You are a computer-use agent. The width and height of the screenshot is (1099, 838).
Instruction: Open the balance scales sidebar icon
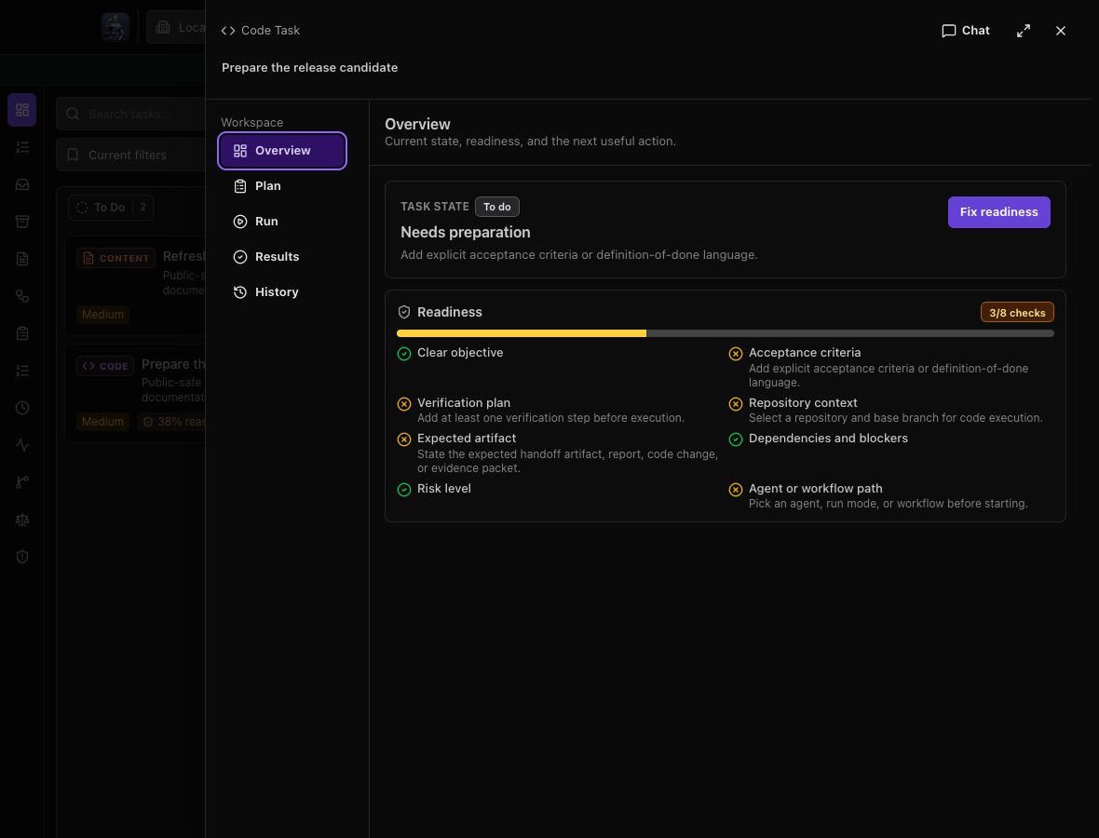(x=22, y=520)
